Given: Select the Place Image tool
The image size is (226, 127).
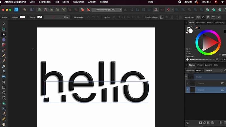Looking at the screenshot, I should coord(4,77).
